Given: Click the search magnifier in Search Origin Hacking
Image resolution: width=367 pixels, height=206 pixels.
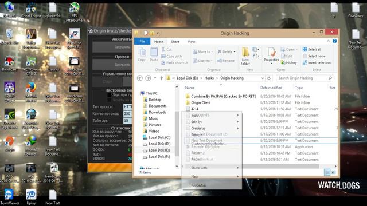Looking at the screenshot, I should click(x=330, y=78).
